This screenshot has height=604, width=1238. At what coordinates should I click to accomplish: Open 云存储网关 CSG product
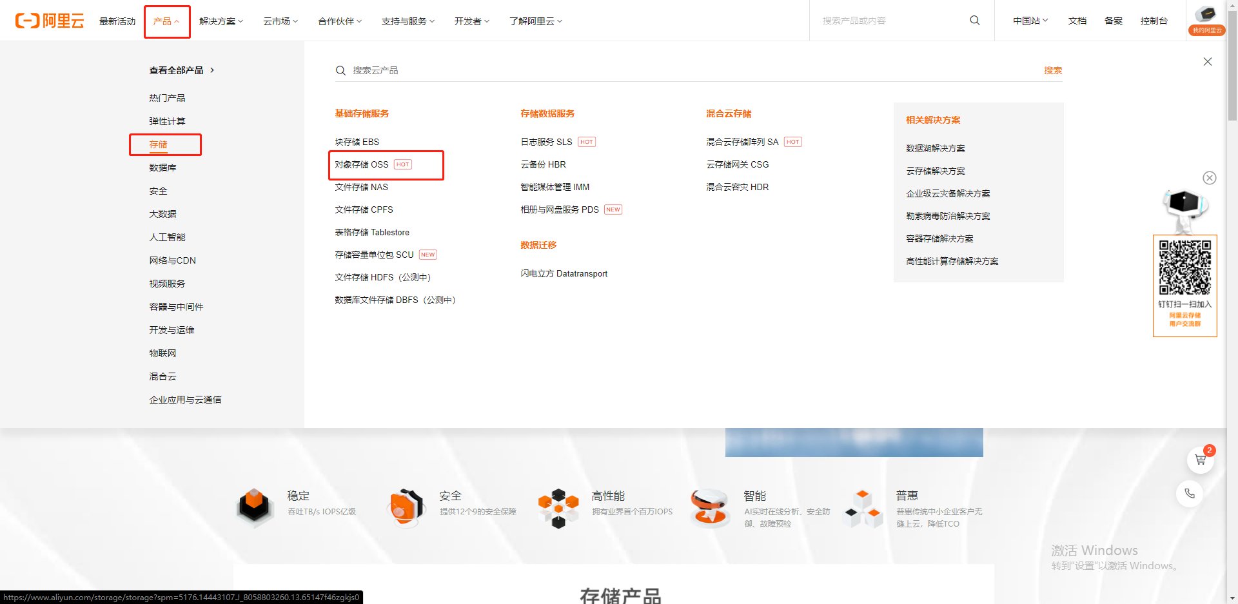737,164
